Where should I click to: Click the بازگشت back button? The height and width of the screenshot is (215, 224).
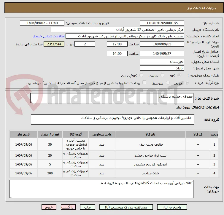pyautogui.click(x=68, y=207)
